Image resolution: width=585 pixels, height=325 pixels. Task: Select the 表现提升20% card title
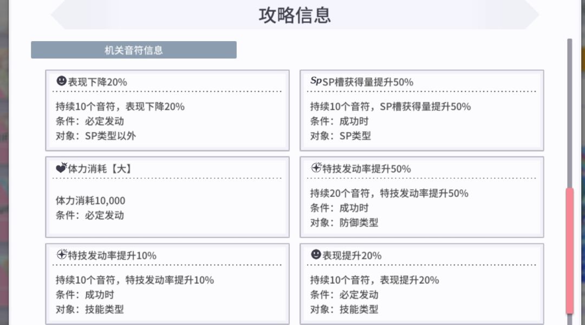[x=352, y=255]
